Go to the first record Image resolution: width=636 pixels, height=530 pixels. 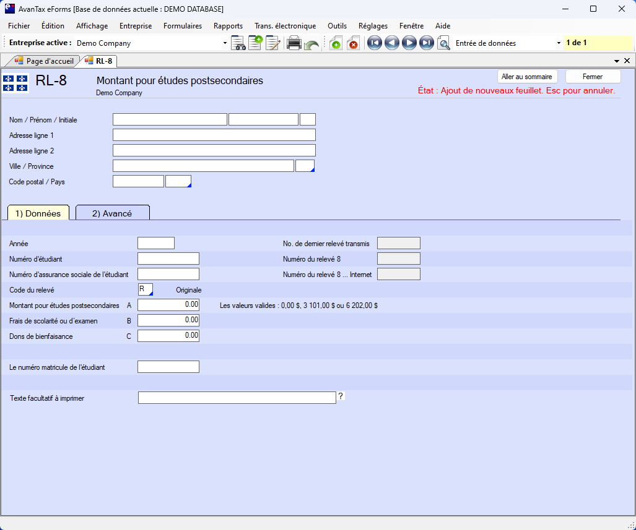[x=374, y=43]
